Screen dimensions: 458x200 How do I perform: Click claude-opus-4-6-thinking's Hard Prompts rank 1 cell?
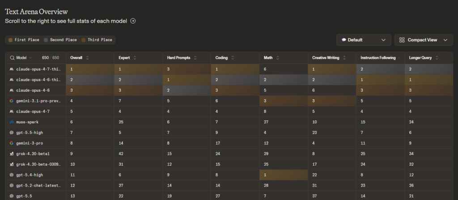[187, 80]
